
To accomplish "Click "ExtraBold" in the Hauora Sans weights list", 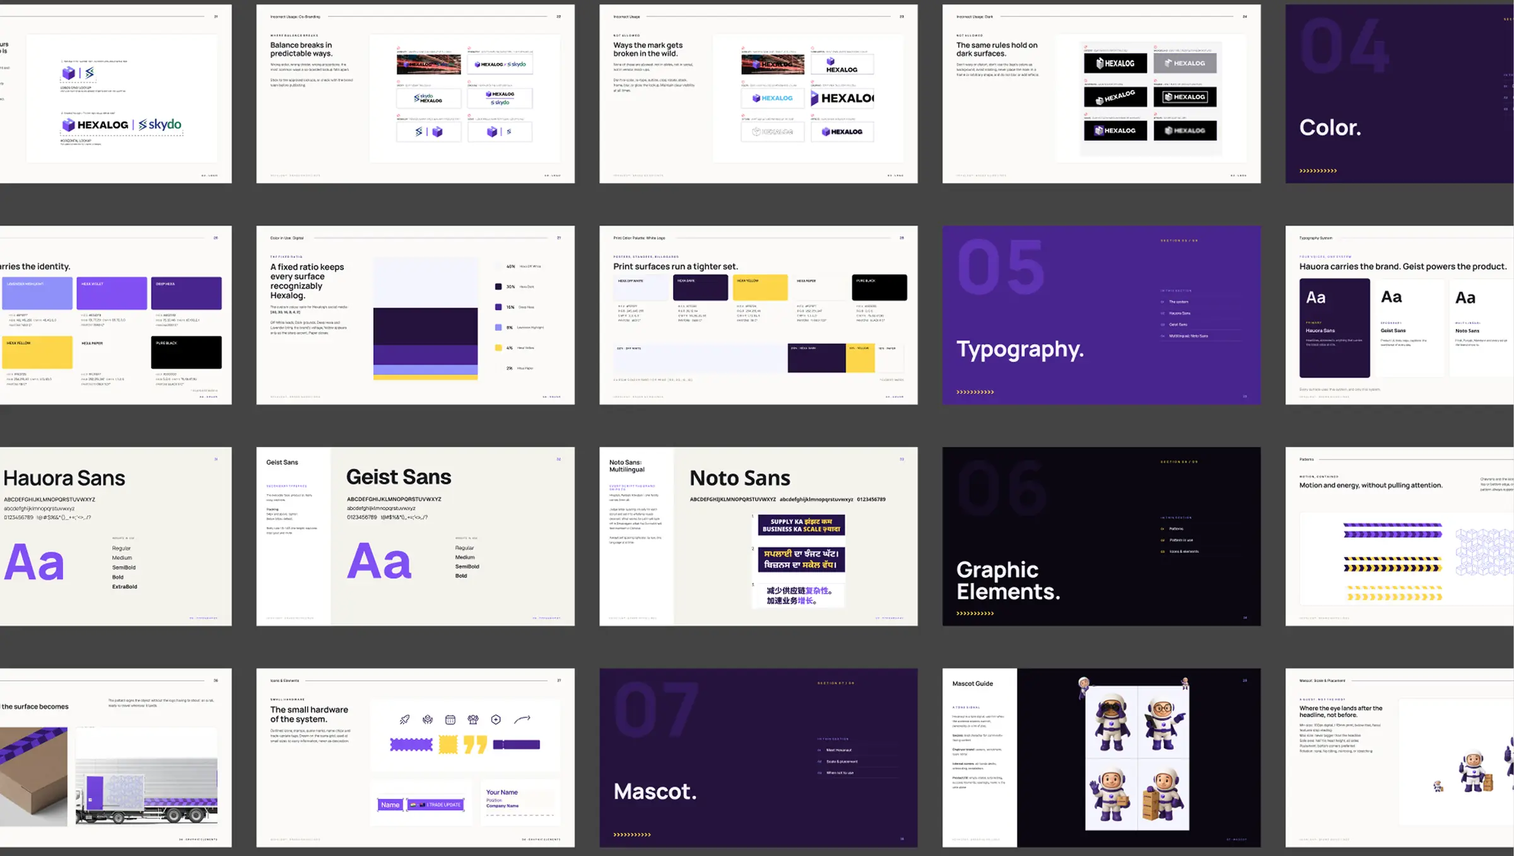I will coord(124,587).
